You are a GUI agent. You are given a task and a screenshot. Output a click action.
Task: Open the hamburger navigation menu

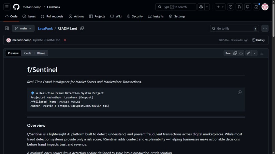(x=7, y=7)
